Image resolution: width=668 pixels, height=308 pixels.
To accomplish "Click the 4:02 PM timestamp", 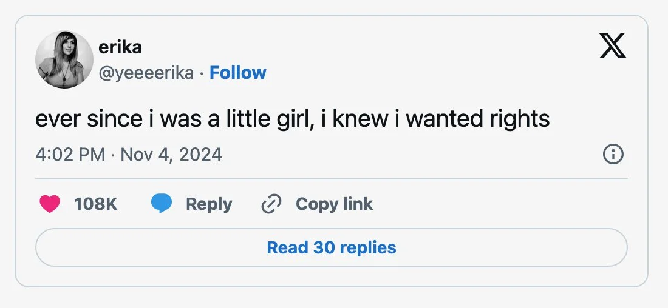I will coord(70,154).
